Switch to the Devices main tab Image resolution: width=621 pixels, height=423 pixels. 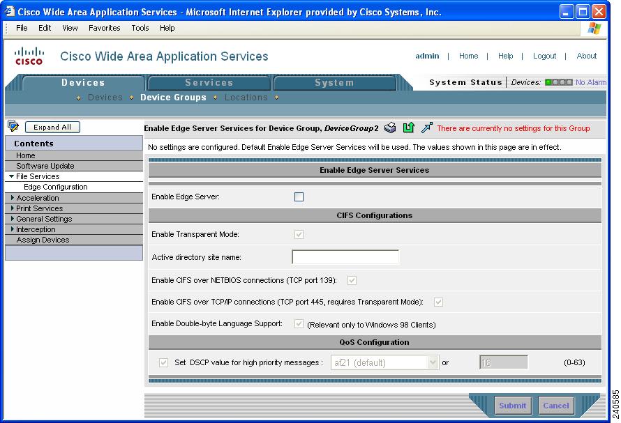pos(83,83)
